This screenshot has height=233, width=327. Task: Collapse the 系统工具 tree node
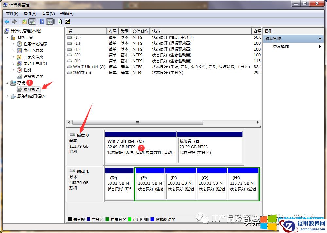[x=7, y=37]
